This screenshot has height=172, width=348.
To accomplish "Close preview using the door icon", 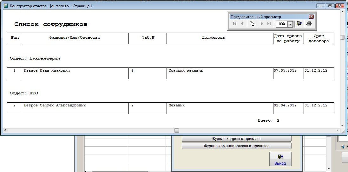I will tap(299, 24).
